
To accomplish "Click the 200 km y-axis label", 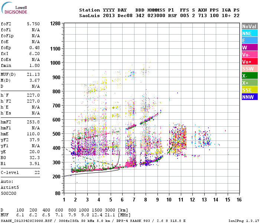I will click(56, 177).
